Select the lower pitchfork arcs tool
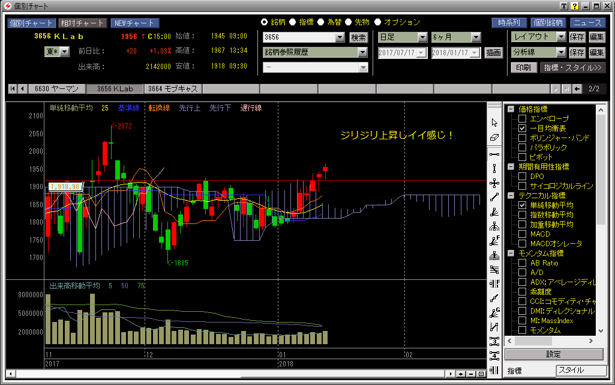 tap(494, 255)
